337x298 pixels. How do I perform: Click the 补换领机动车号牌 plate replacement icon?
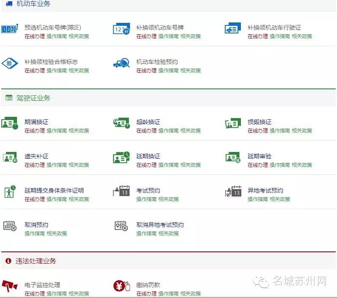(122, 29)
